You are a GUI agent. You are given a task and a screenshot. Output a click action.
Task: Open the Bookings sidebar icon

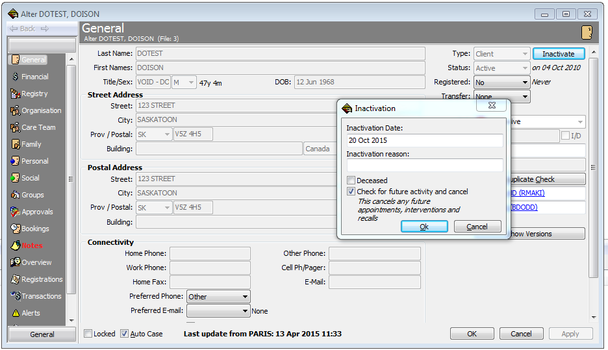pyautogui.click(x=16, y=229)
